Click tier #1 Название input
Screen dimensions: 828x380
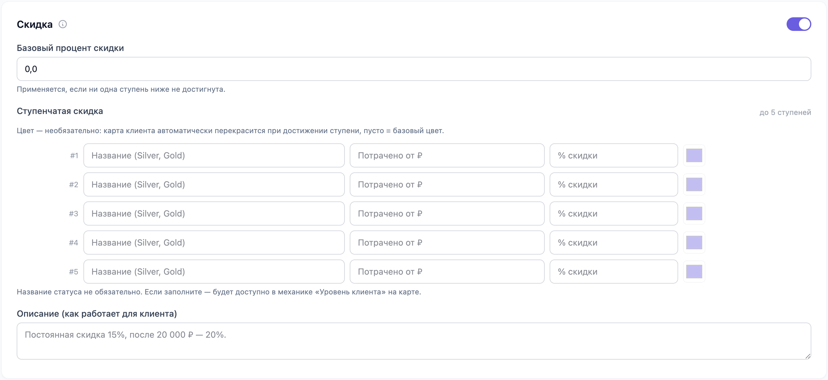(x=214, y=155)
